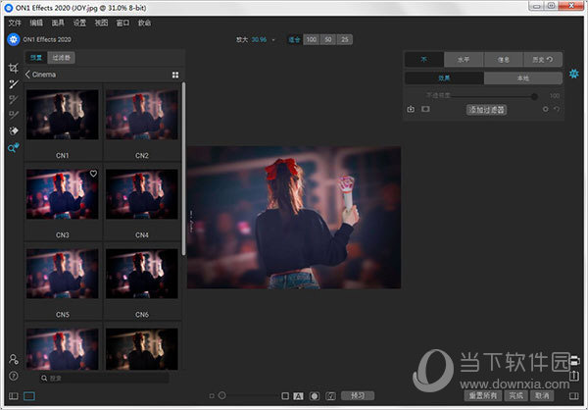Open the third menu bar item
The height and width of the screenshot is (410, 588).
click(x=58, y=23)
